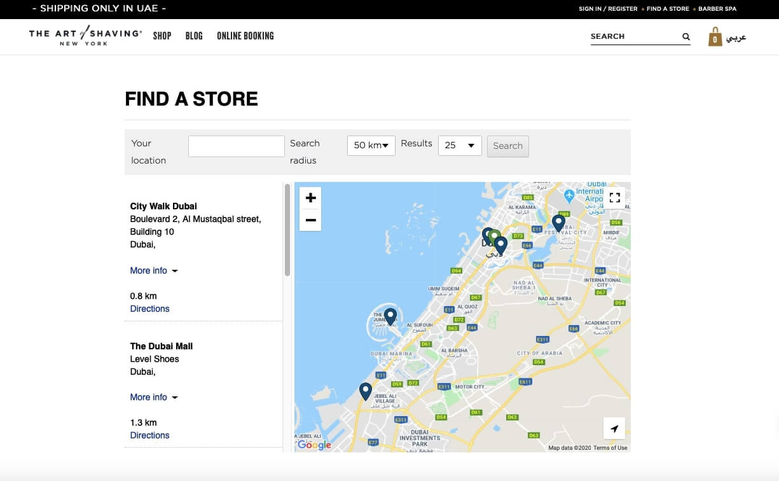The width and height of the screenshot is (779, 481).
Task: Select The Dubai Mall store name
Action: (x=162, y=346)
